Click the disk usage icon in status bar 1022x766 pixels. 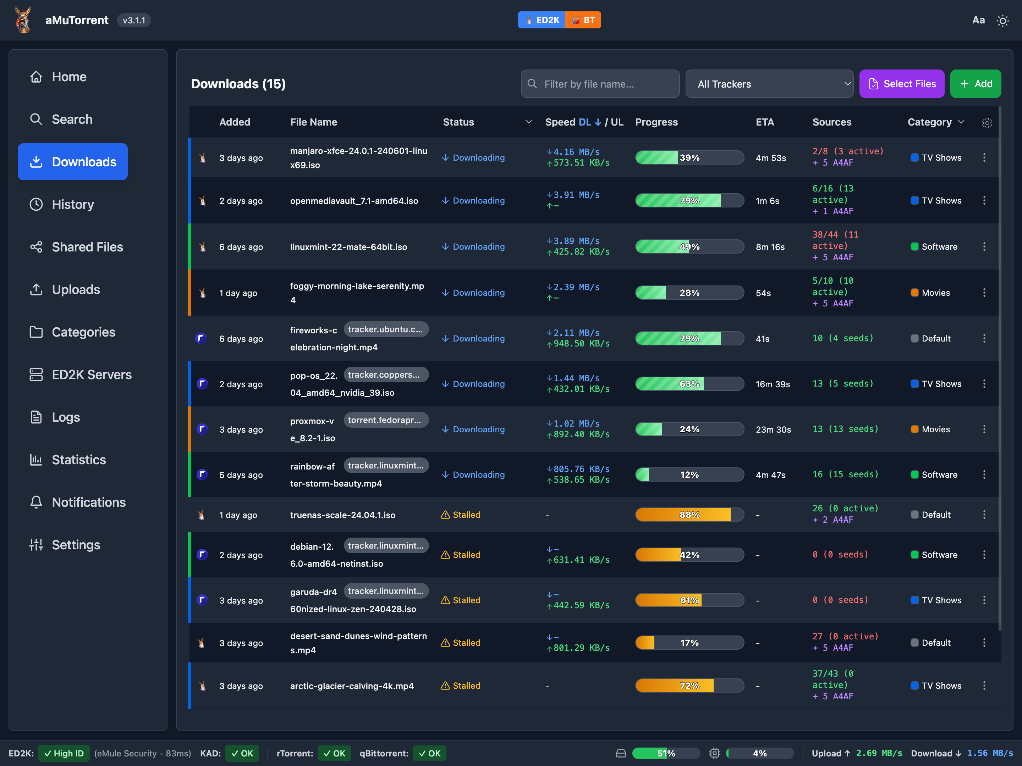pyautogui.click(x=621, y=754)
